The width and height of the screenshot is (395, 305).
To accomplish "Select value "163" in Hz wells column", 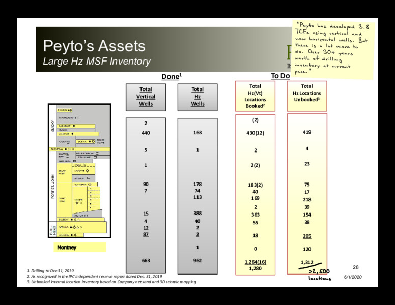I will (197, 132).
